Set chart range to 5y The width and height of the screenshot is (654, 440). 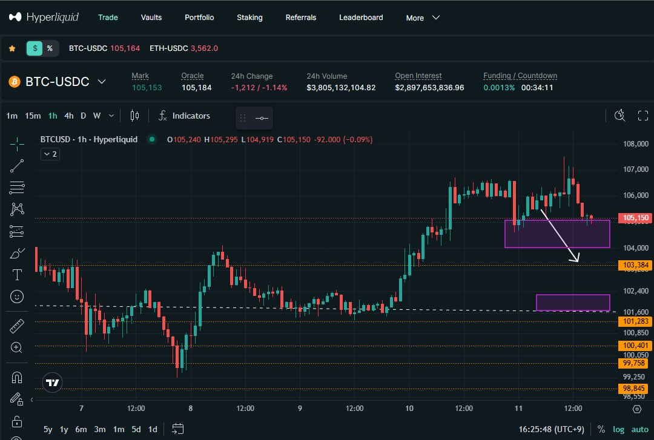tap(48, 429)
